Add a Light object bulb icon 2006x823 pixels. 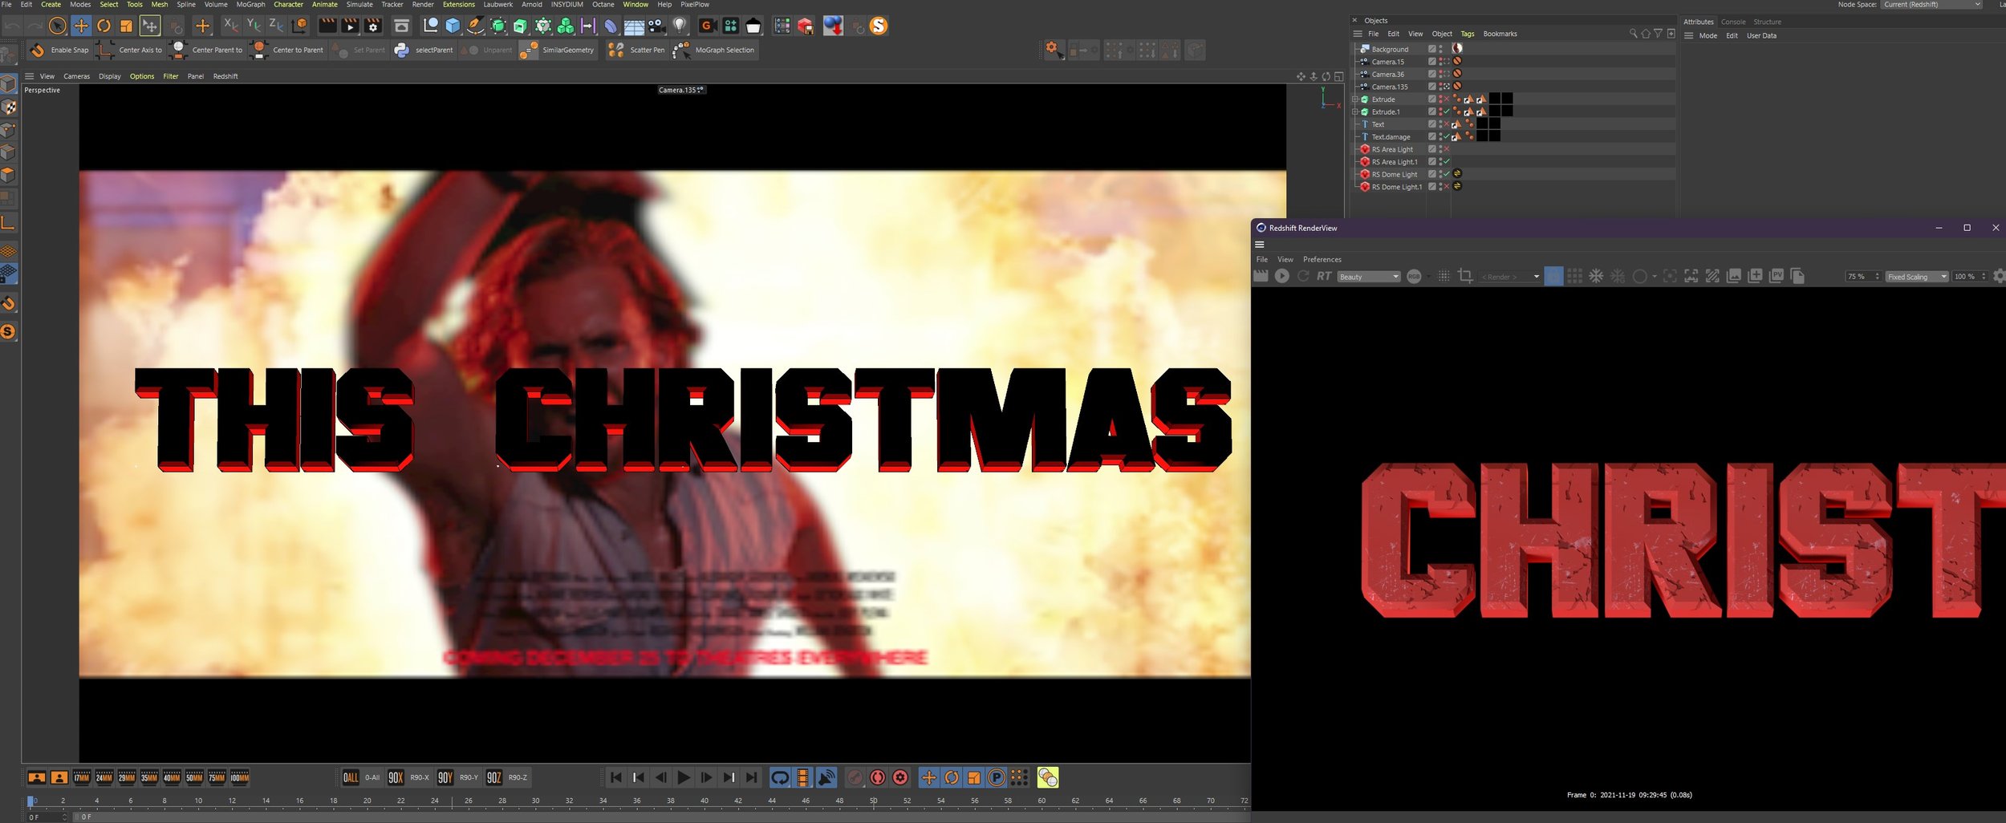[x=680, y=26]
